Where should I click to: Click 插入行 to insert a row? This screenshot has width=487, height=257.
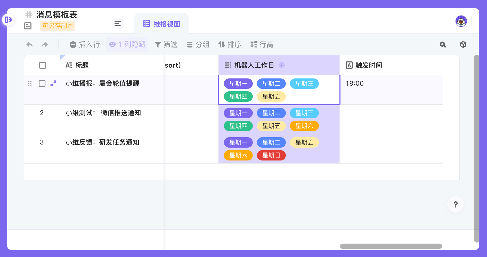click(x=85, y=45)
